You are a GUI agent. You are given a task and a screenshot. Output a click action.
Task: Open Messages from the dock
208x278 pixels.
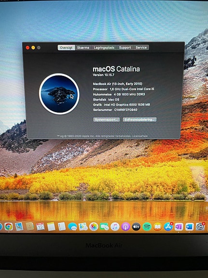tap(72, 227)
